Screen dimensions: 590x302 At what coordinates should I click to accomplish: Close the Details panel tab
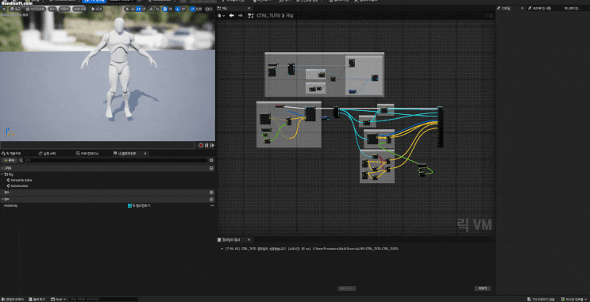click(523, 8)
